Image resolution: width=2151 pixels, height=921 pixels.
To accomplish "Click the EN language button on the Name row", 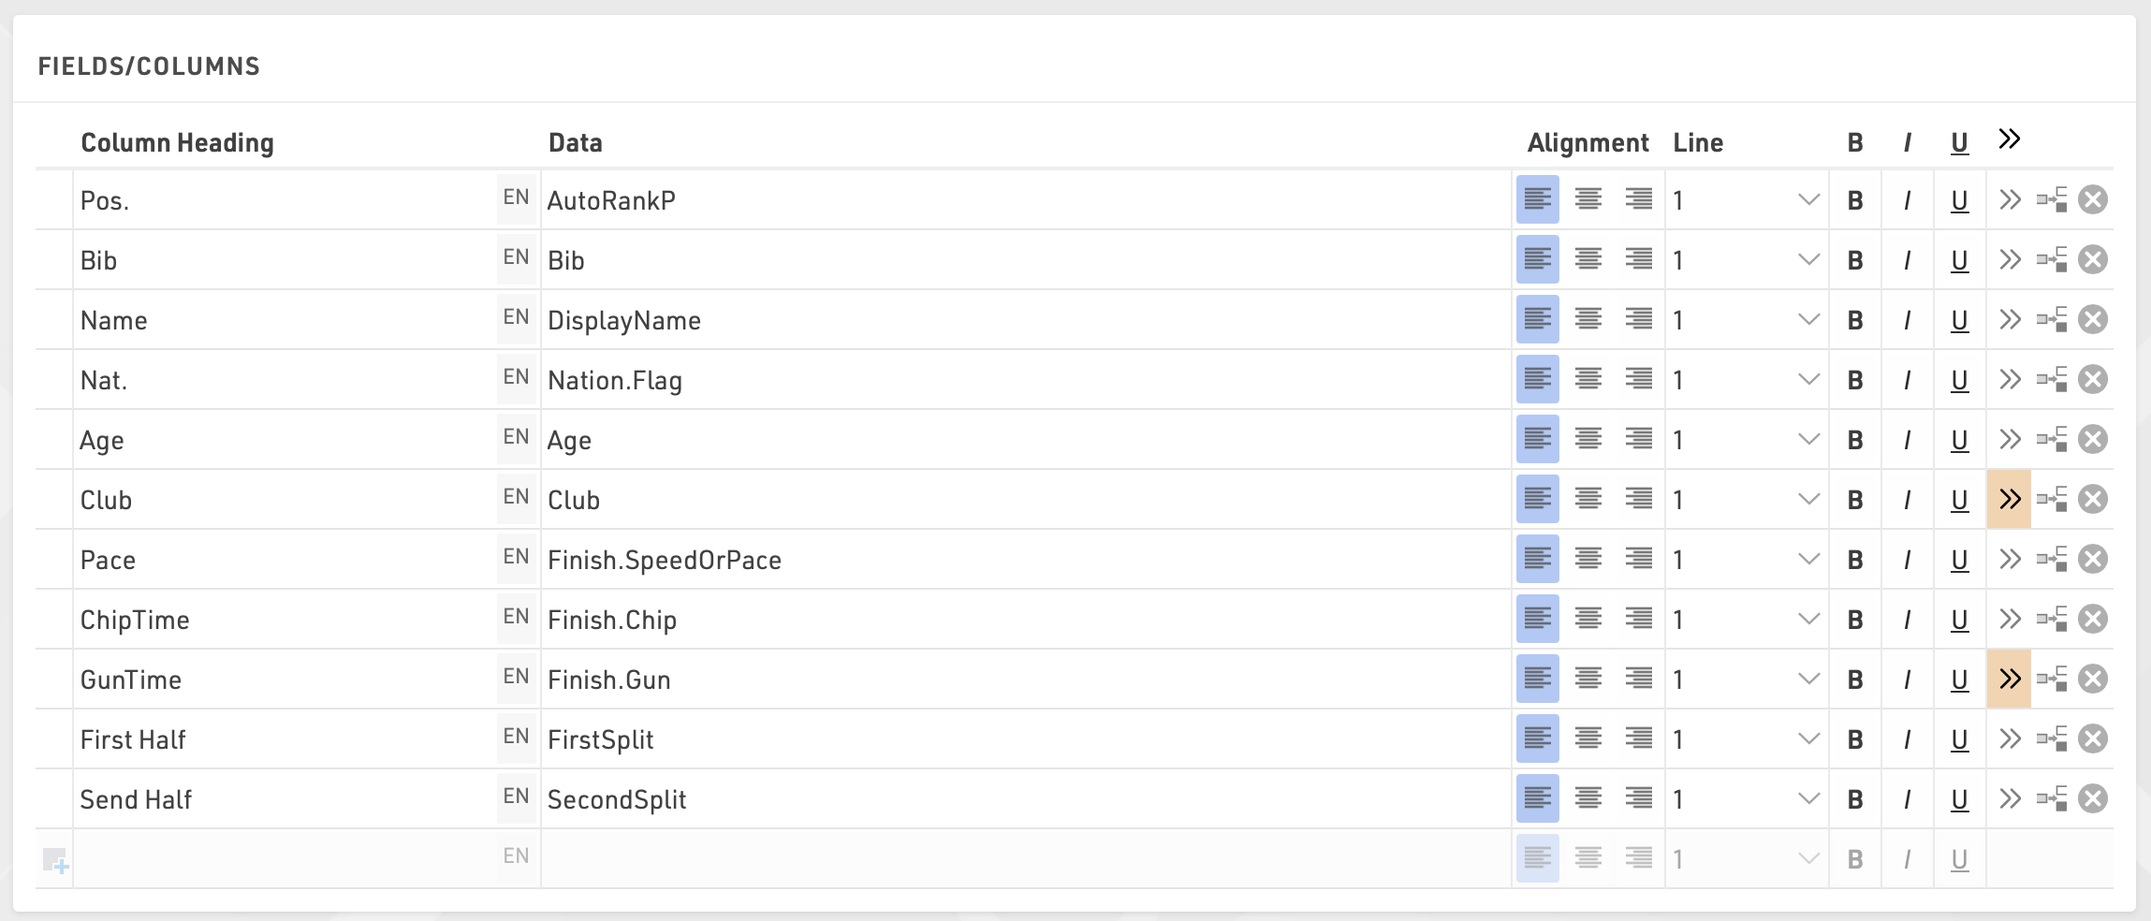I will (x=516, y=318).
